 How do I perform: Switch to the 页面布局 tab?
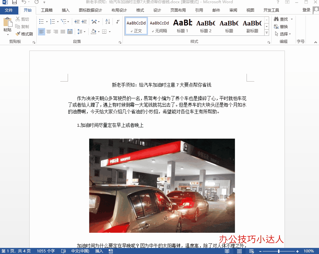coord(178,10)
